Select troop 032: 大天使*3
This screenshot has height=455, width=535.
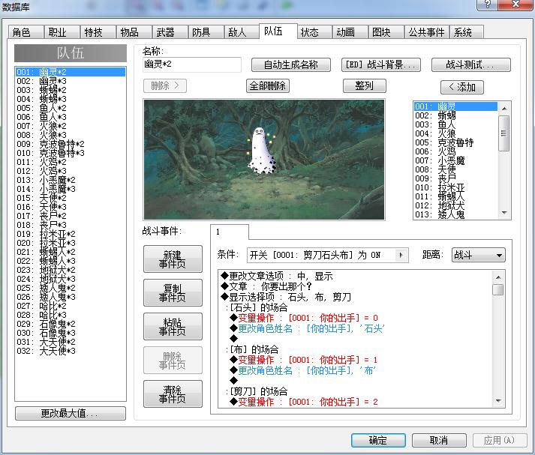click(71, 351)
